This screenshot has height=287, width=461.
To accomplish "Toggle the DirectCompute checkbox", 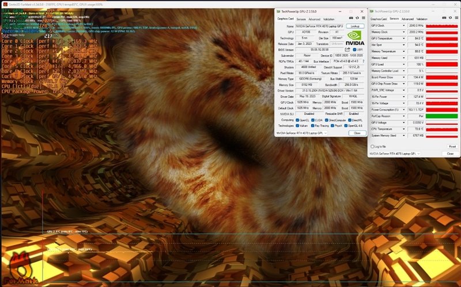I will 326,120.
